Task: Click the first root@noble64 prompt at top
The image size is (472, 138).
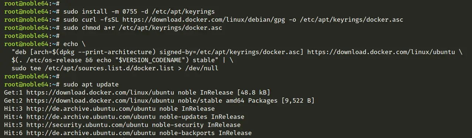Action: [x=32, y=3]
